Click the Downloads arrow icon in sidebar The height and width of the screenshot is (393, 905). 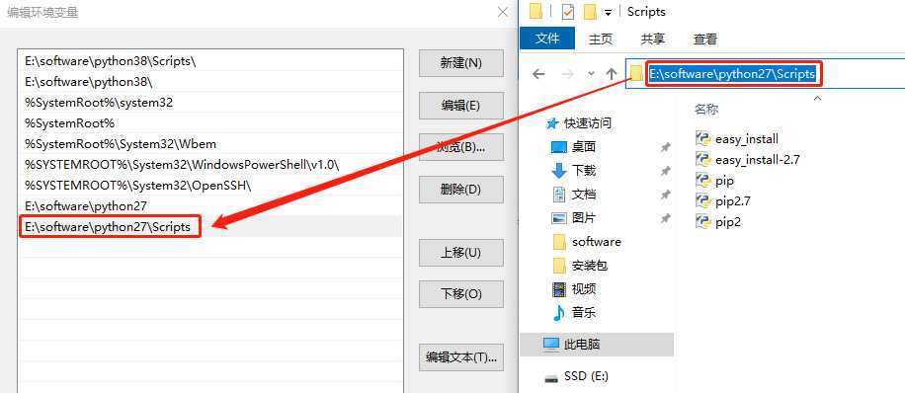(x=558, y=171)
